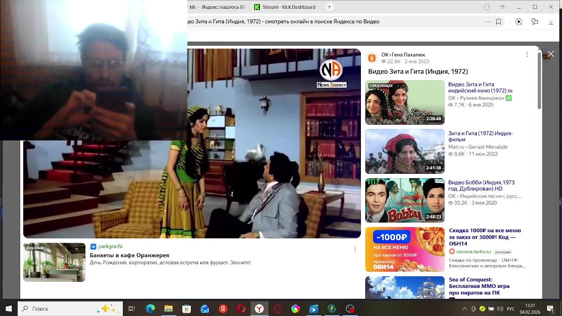Open the OK › Гена Пахалюк source link
The width and height of the screenshot is (562, 316).
click(403, 55)
